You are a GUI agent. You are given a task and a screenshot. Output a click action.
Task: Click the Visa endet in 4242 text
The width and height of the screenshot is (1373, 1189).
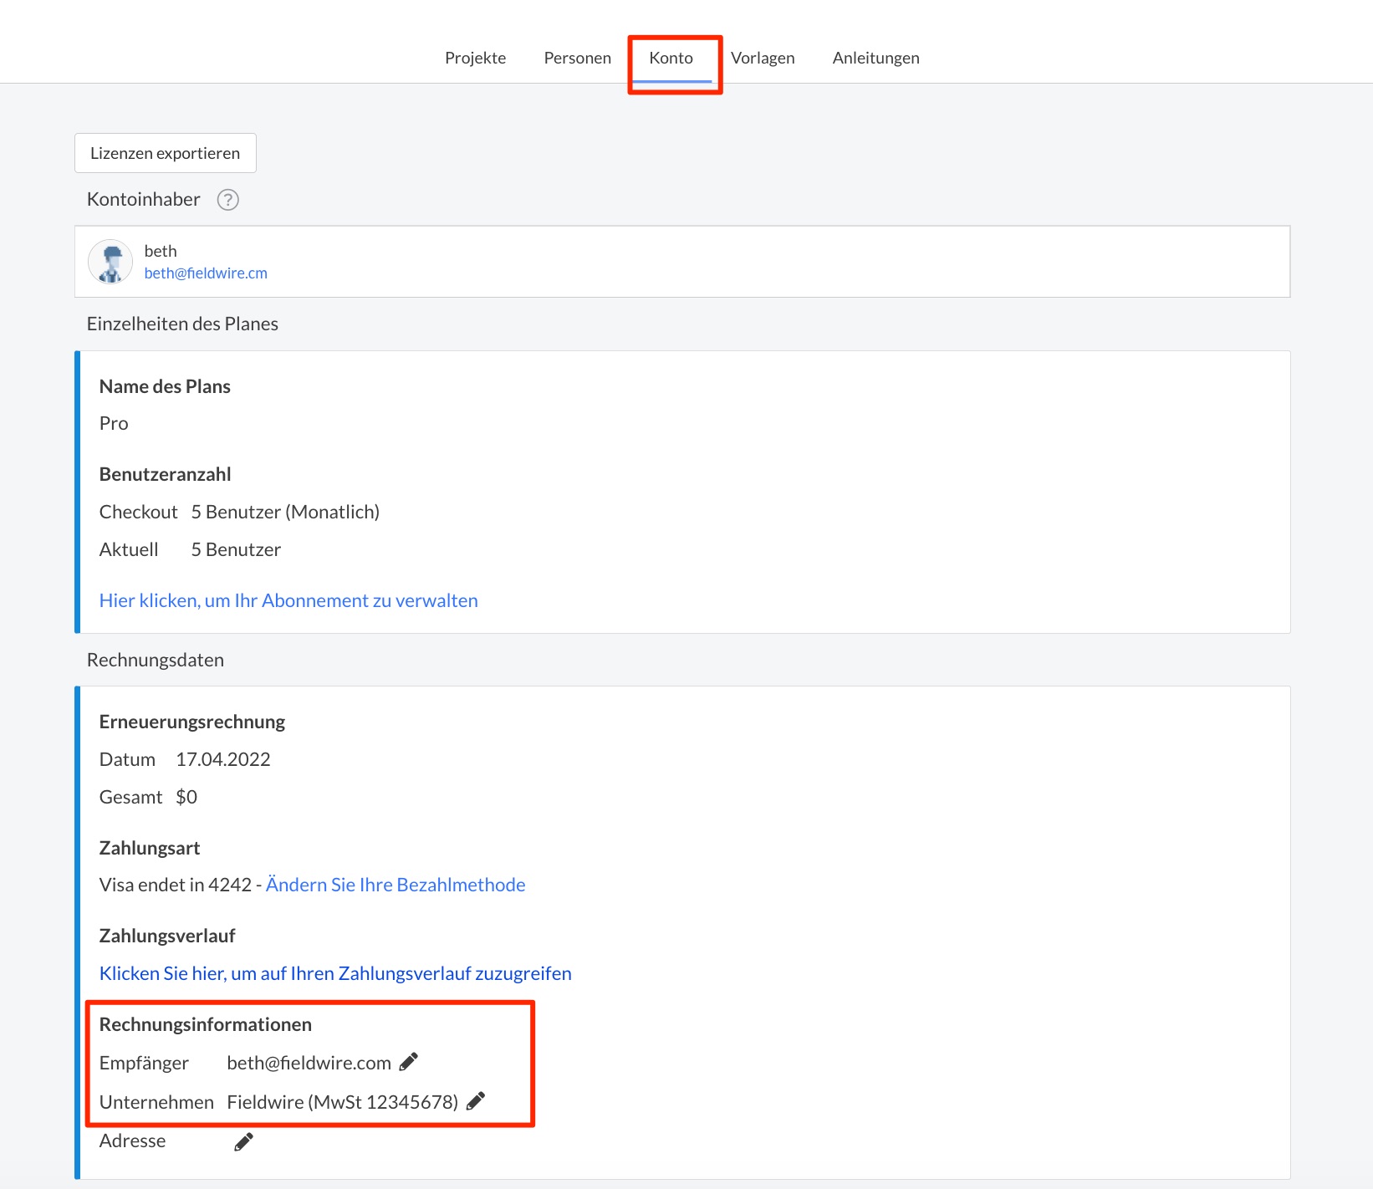click(x=175, y=885)
